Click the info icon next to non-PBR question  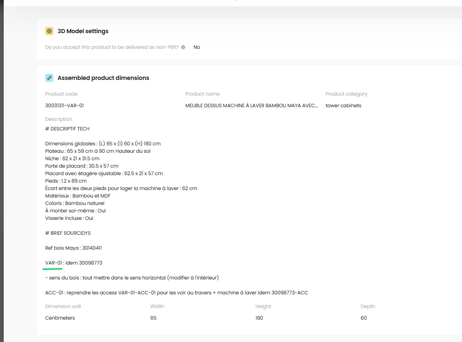point(183,47)
